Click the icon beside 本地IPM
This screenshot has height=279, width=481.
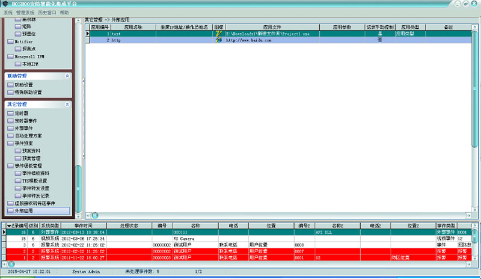17,63
